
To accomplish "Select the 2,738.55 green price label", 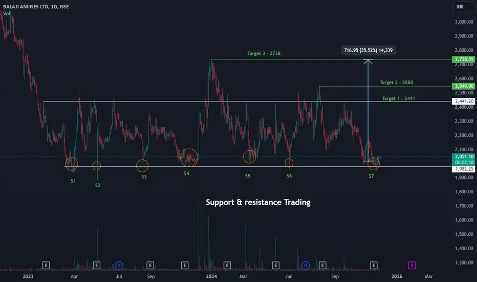I will click(x=464, y=59).
